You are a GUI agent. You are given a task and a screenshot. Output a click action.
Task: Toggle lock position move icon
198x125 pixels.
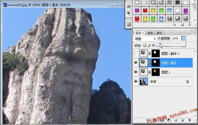[x=153, y=45]
